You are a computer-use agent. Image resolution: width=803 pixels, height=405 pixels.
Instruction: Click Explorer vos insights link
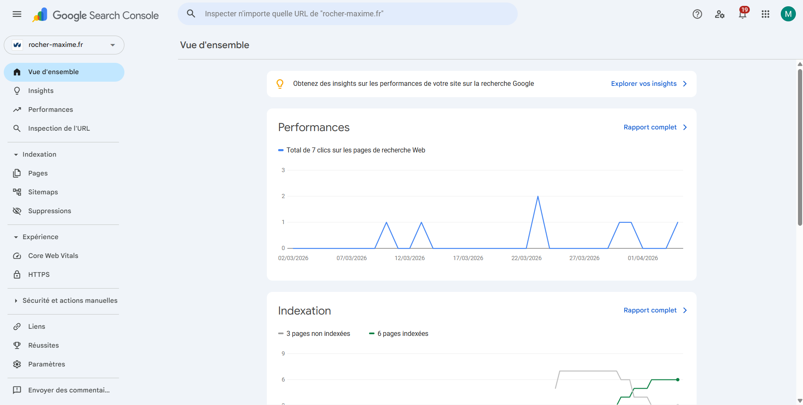pyautogui.click(x=643, y=83)
